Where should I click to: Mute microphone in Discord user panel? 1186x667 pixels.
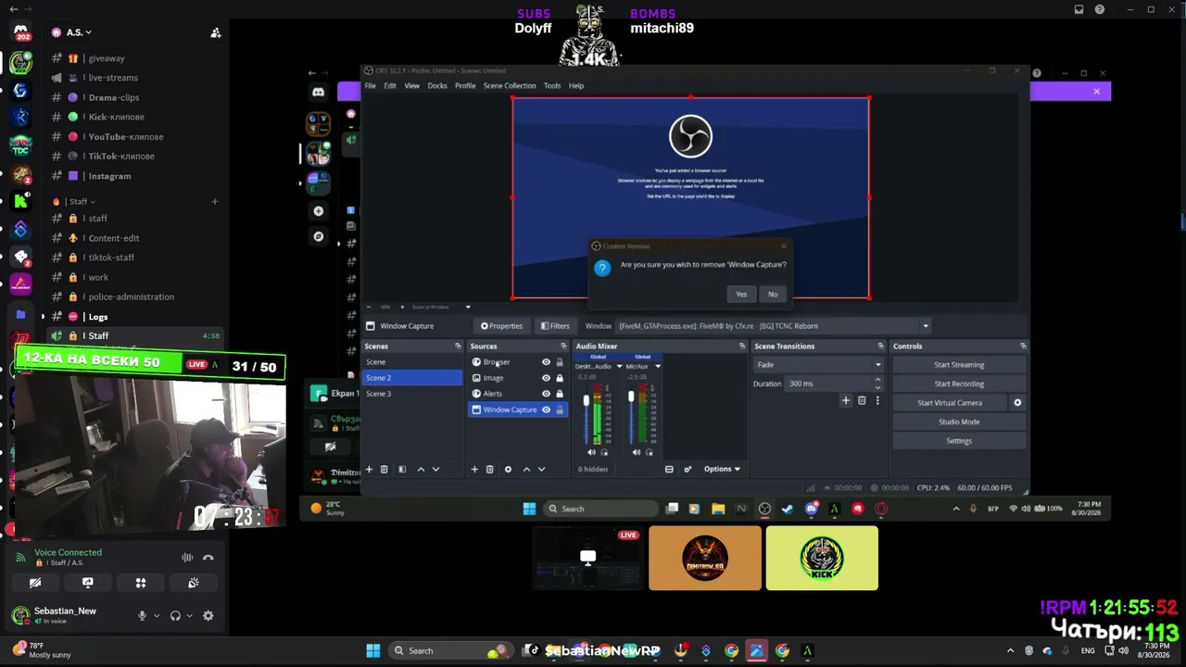[142, 615]
